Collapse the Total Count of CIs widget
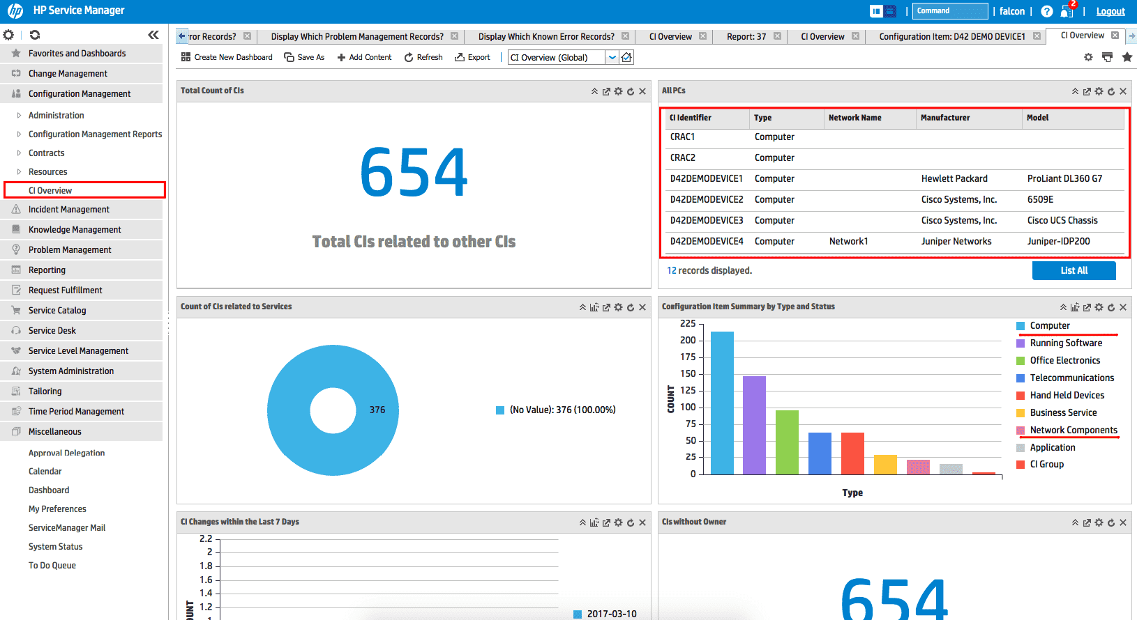Screen dimensions: 1137x620 [594, 91]
